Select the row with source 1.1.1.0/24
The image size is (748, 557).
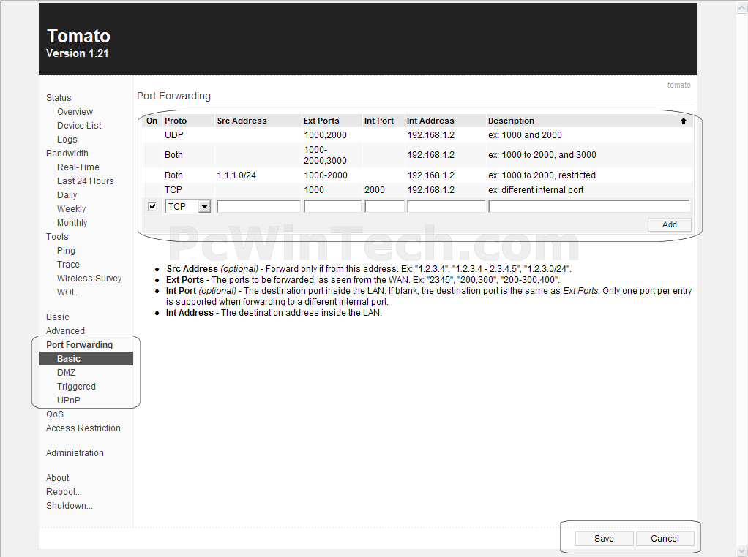pos(417,175)
